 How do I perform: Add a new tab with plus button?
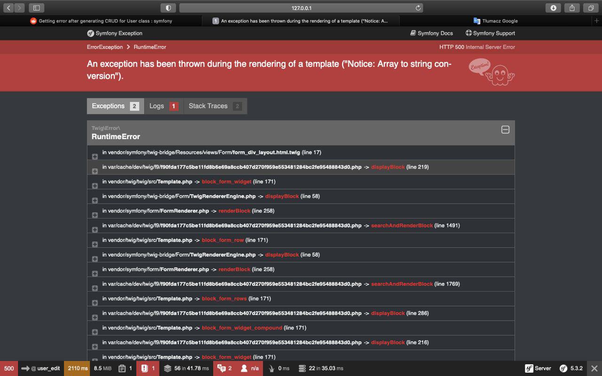click(x=597, y=21)
